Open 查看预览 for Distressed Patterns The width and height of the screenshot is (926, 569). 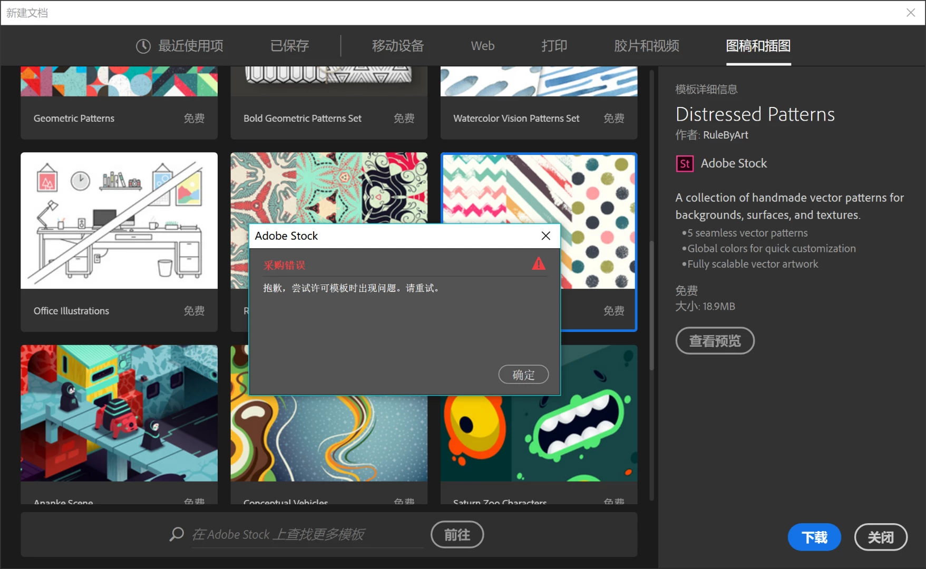715,341
